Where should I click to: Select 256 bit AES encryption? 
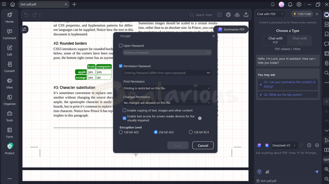point(156,132)
